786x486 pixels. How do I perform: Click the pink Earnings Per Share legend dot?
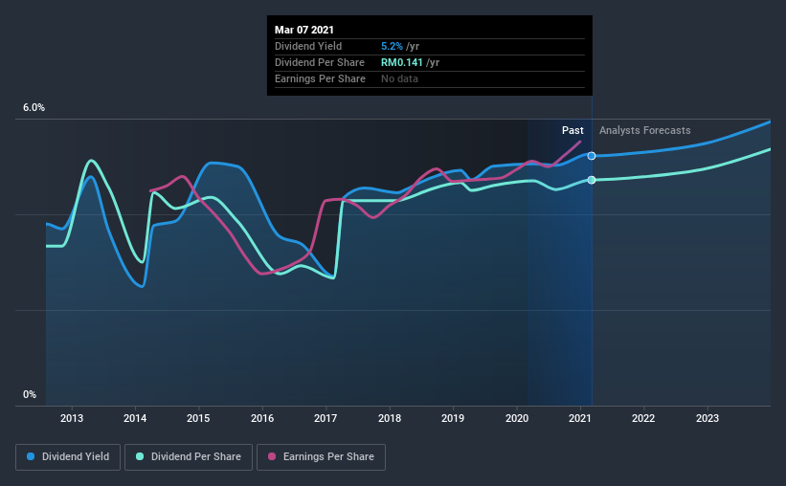pyautogui.click(x=272, y=456)
